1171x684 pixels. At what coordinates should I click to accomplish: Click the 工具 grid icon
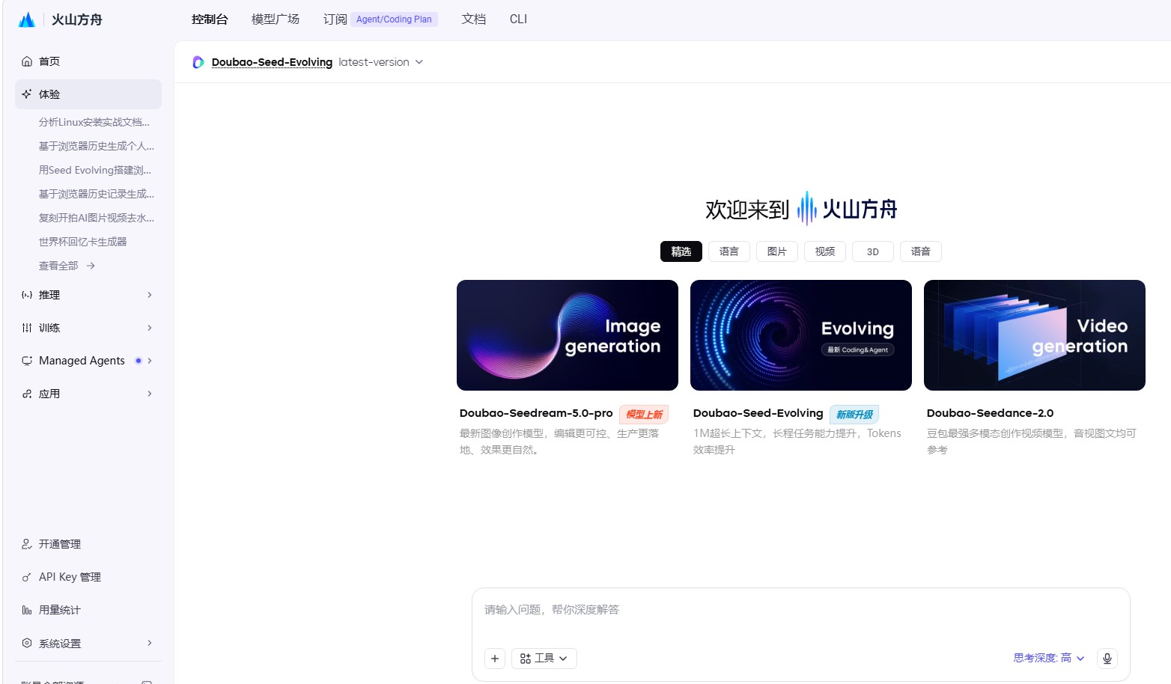[526, 659]
